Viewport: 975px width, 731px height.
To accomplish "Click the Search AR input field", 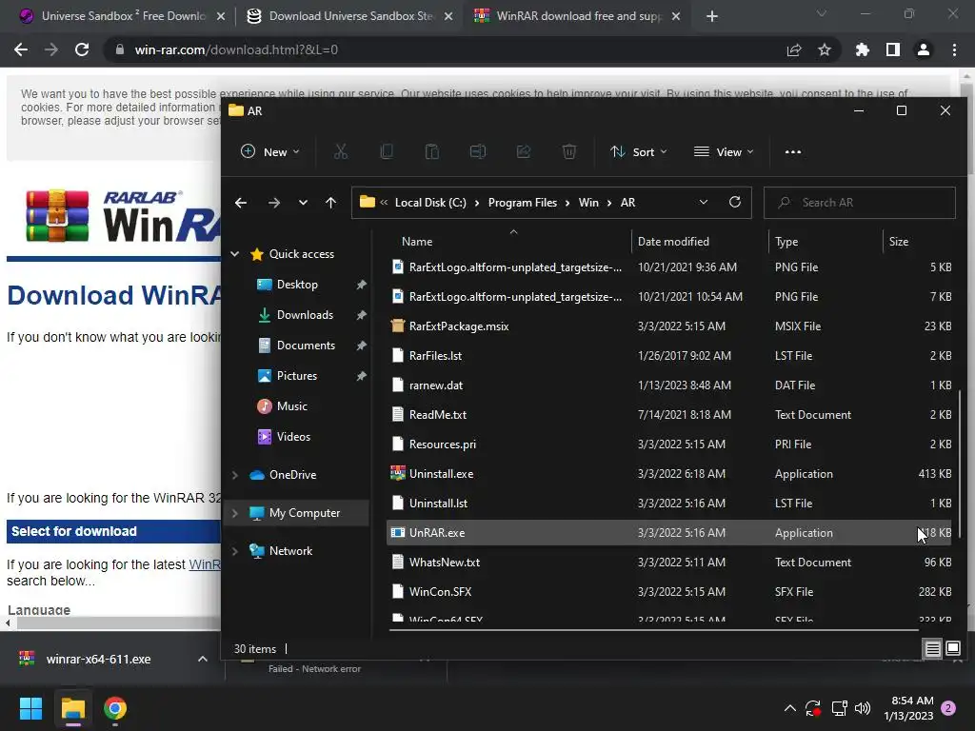I will coord(860,203).
